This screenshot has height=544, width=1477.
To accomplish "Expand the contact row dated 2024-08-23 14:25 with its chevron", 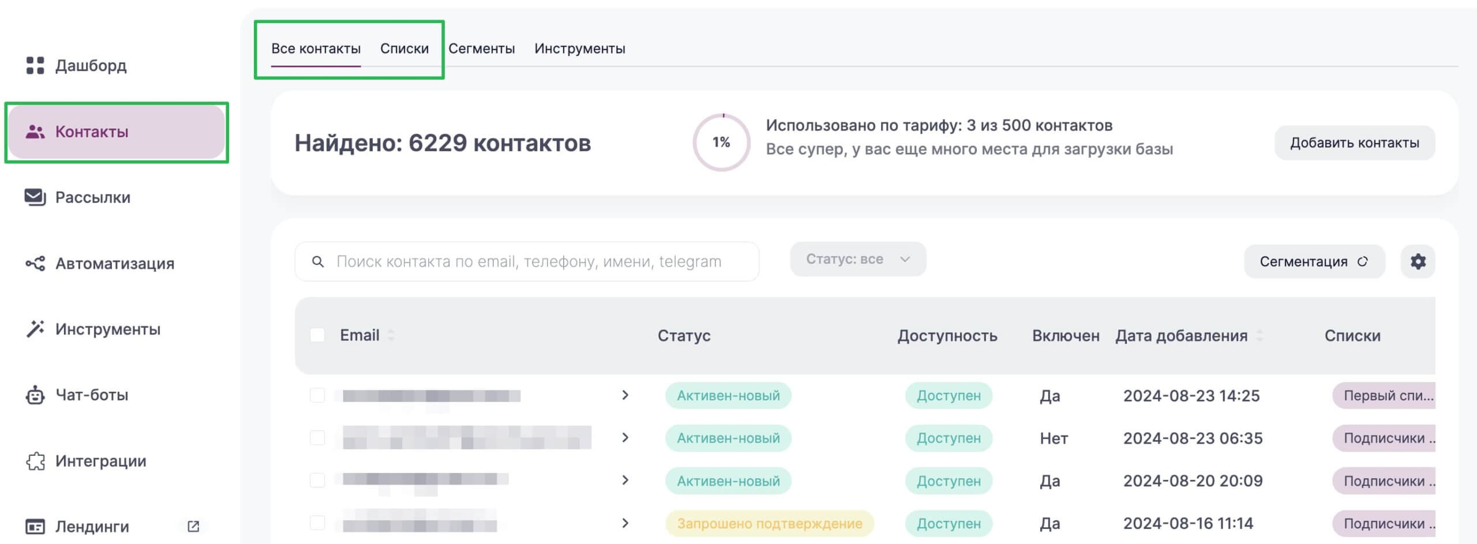I will coord(625,395).
